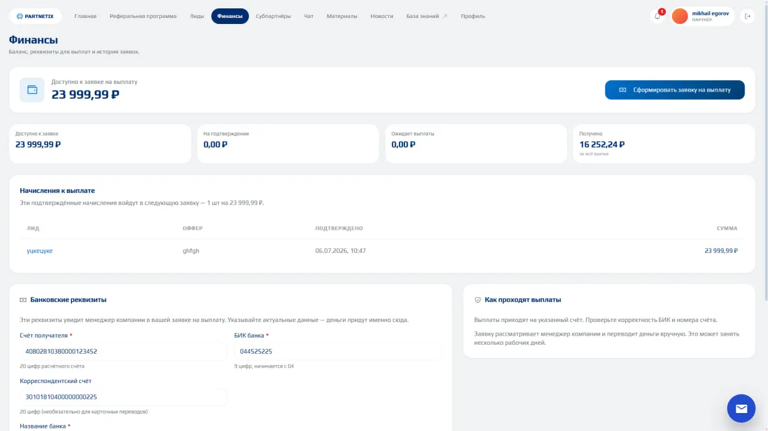
Task: Focus the Счёт получателя input field
Action: tap(123, 351)
